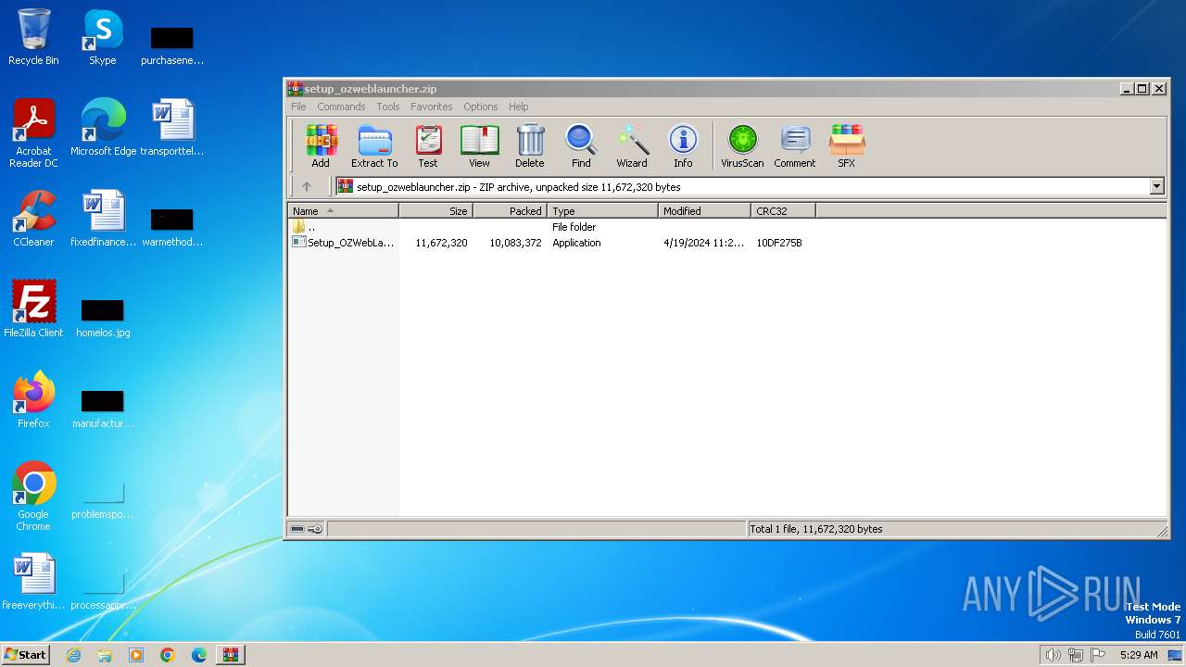Click the SFX toolbar icon

coord(847,146)
